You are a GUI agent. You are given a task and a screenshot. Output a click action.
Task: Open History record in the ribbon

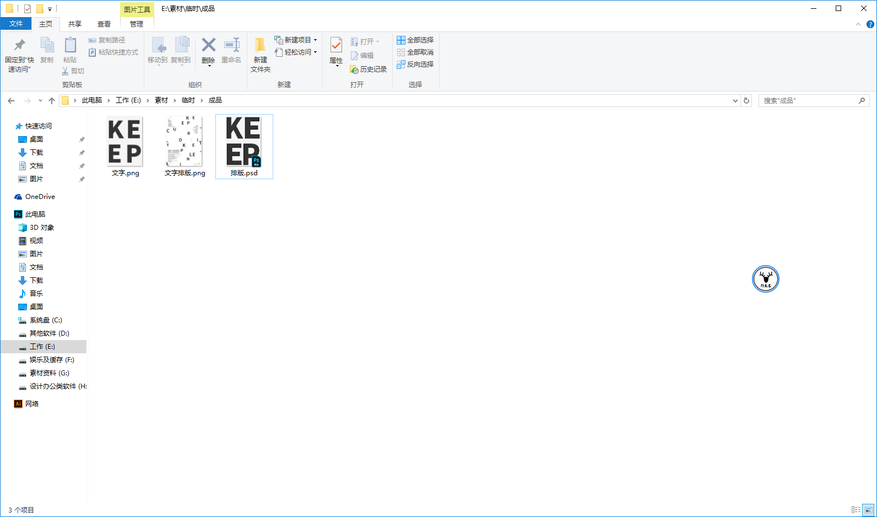pyautogui.click(x=369, y=69)
